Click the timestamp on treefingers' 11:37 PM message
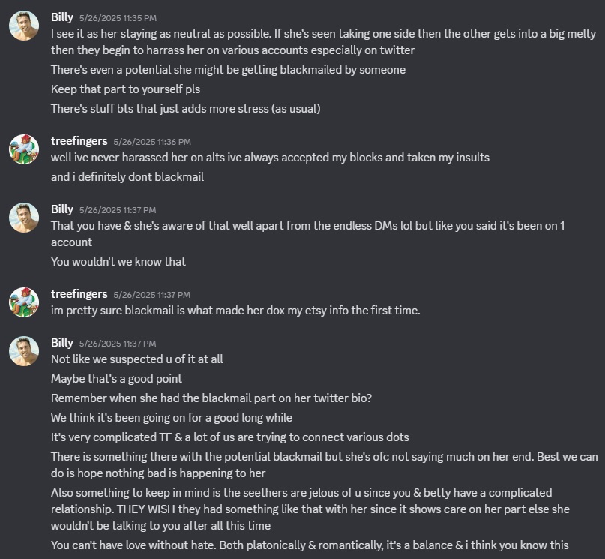This screenshot has width=605, height=559. pos(152,294)
